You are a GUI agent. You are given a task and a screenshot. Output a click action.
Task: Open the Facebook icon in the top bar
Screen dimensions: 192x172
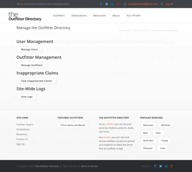tap(101, 4)
